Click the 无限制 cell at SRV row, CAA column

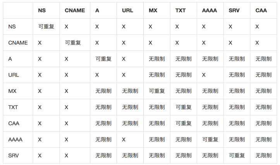coord(263,155)
